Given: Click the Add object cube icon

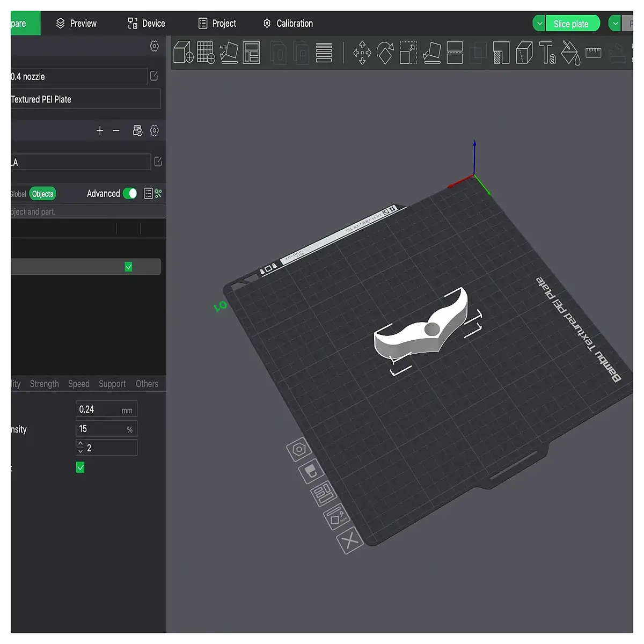Looking at the screenshot, I should pyautogui.click(x=184, y=53).
